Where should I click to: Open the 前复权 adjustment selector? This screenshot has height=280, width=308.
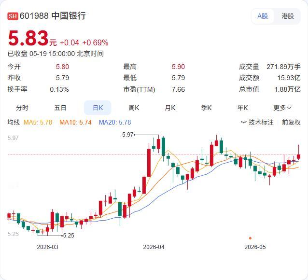(x=291, y=123)
